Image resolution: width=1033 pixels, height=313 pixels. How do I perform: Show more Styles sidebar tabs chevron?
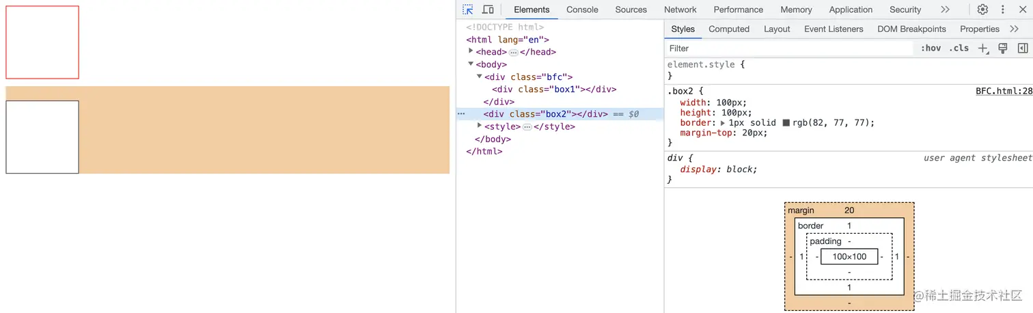pos(1014,29)
